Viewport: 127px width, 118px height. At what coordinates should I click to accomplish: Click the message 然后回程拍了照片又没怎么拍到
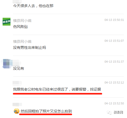(x=46, y=111)
